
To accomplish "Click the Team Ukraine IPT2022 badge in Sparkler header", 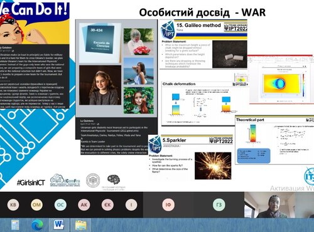I will (221, 140).
